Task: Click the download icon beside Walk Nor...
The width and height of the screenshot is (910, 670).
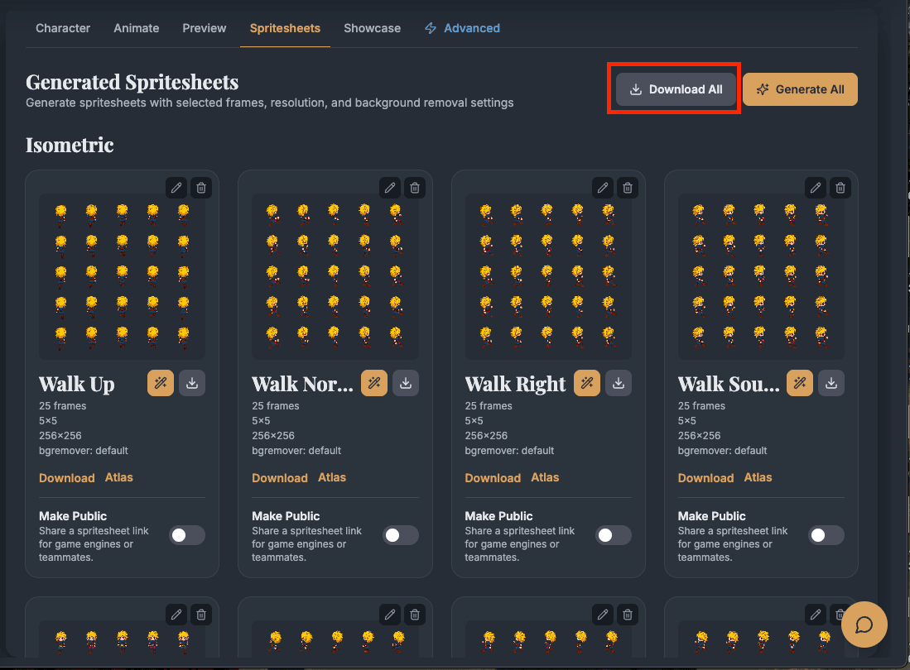Action: click(x=406, y=383)
